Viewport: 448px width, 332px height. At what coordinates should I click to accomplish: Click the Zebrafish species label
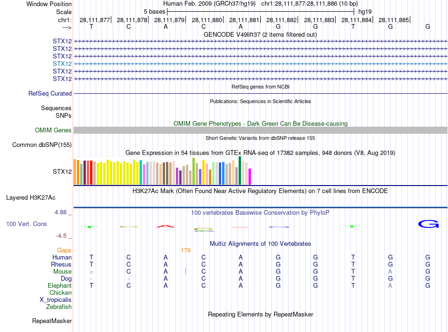pos(59,307)
